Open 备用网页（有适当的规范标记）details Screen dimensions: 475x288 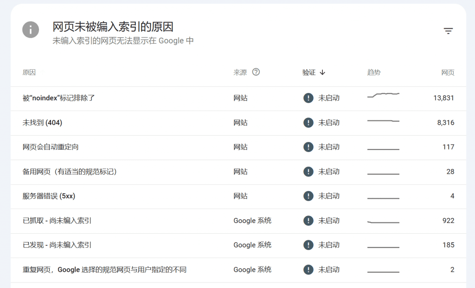click(x=70, y=172)
